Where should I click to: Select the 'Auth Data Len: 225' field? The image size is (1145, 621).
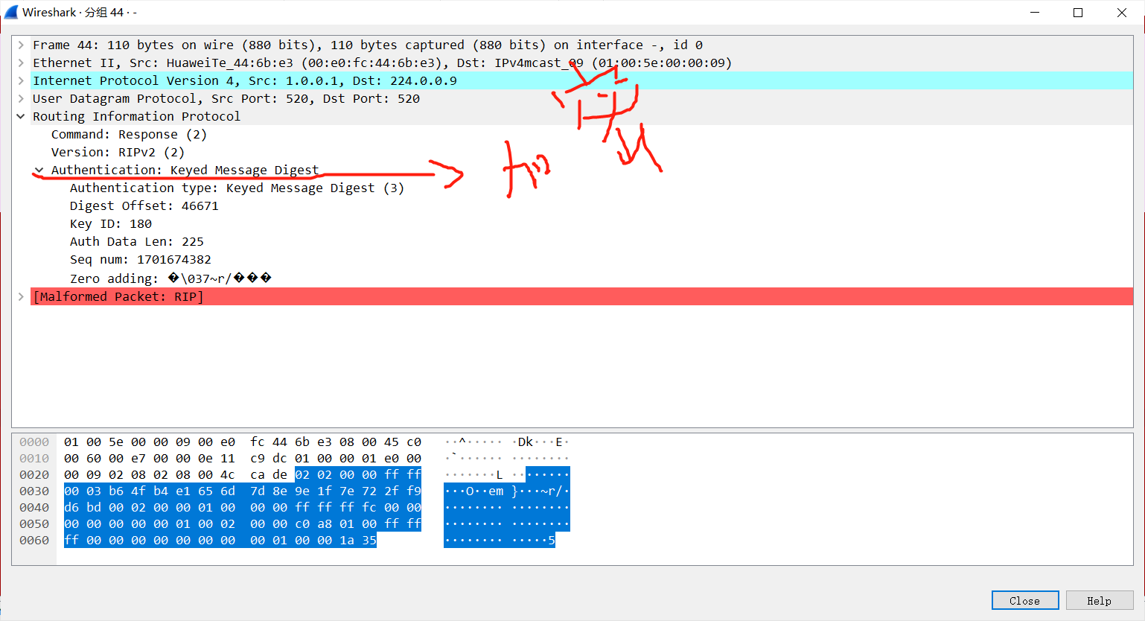(x=137, y=242)
